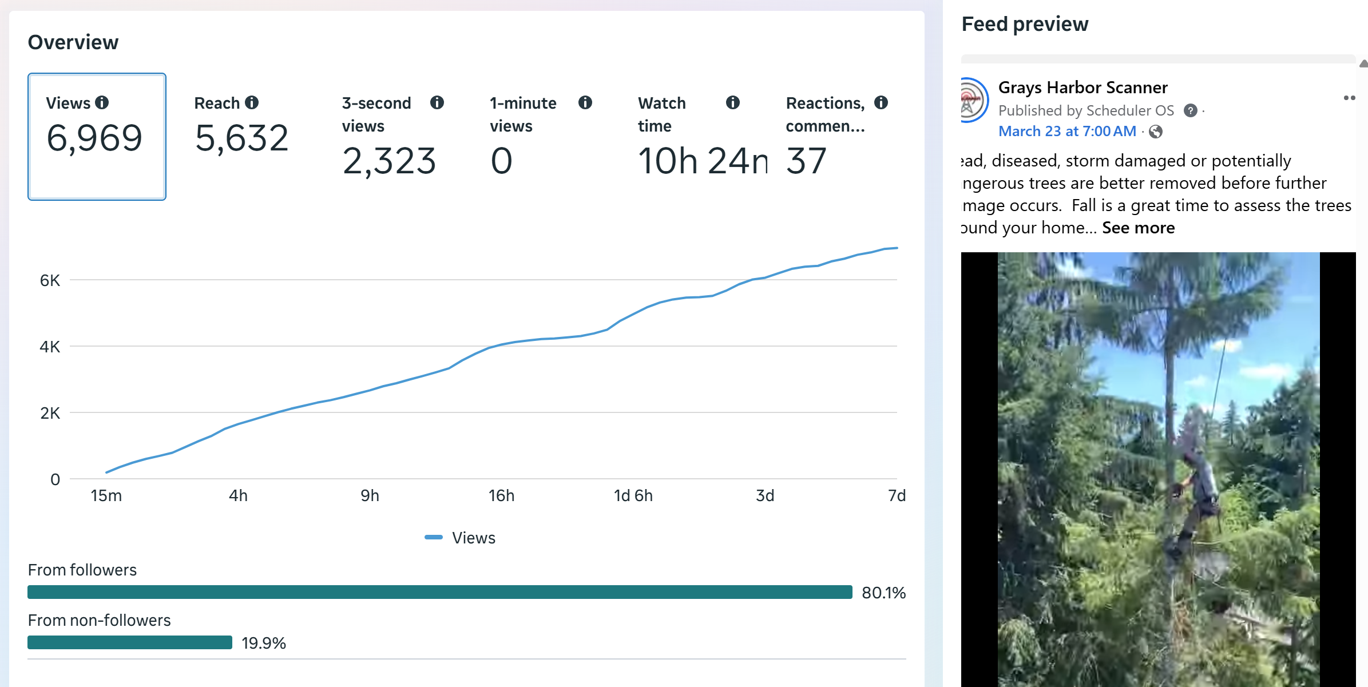Open the Grays Harbor Scanner page name
The image size is (1368, 687).
pos(1082,88)
